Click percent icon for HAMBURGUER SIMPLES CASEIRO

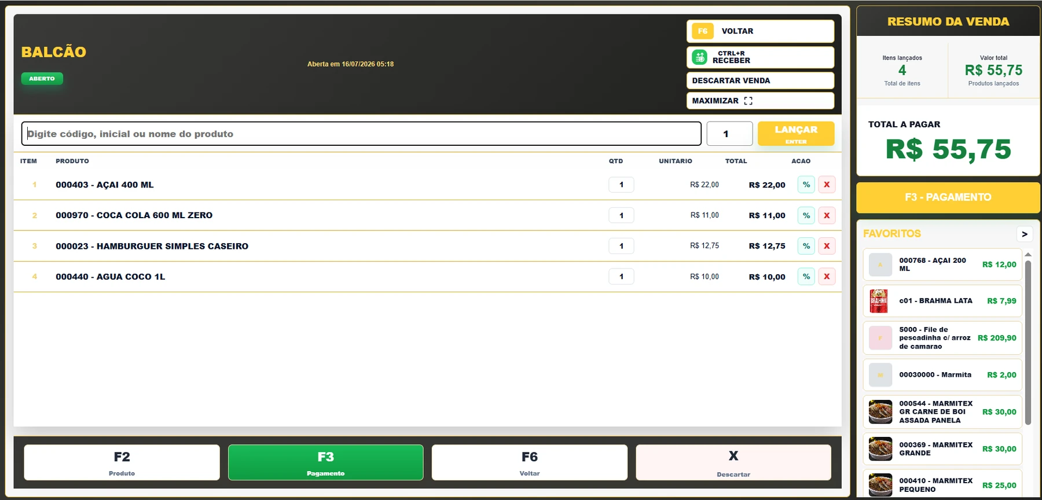click(x=806, y=246)
